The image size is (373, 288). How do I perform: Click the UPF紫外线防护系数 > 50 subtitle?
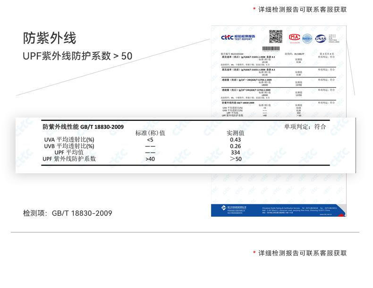coord(77,56)
